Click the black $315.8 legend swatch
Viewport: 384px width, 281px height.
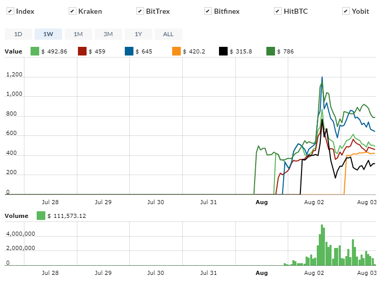coord(224,51)
